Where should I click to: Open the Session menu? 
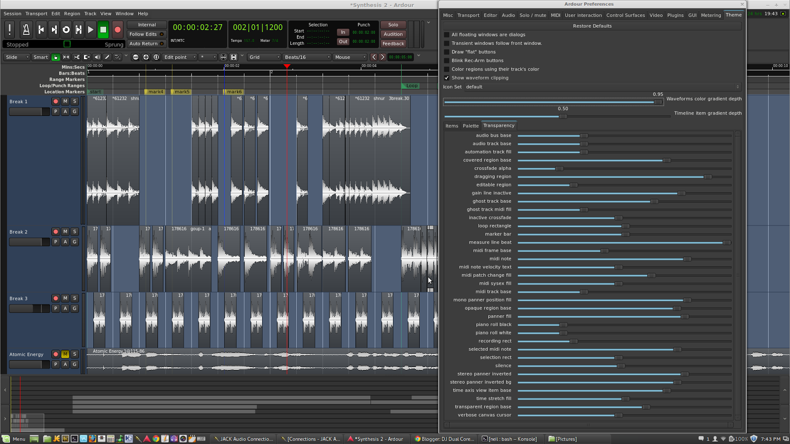pyautogui.click(x=12, y=14)
